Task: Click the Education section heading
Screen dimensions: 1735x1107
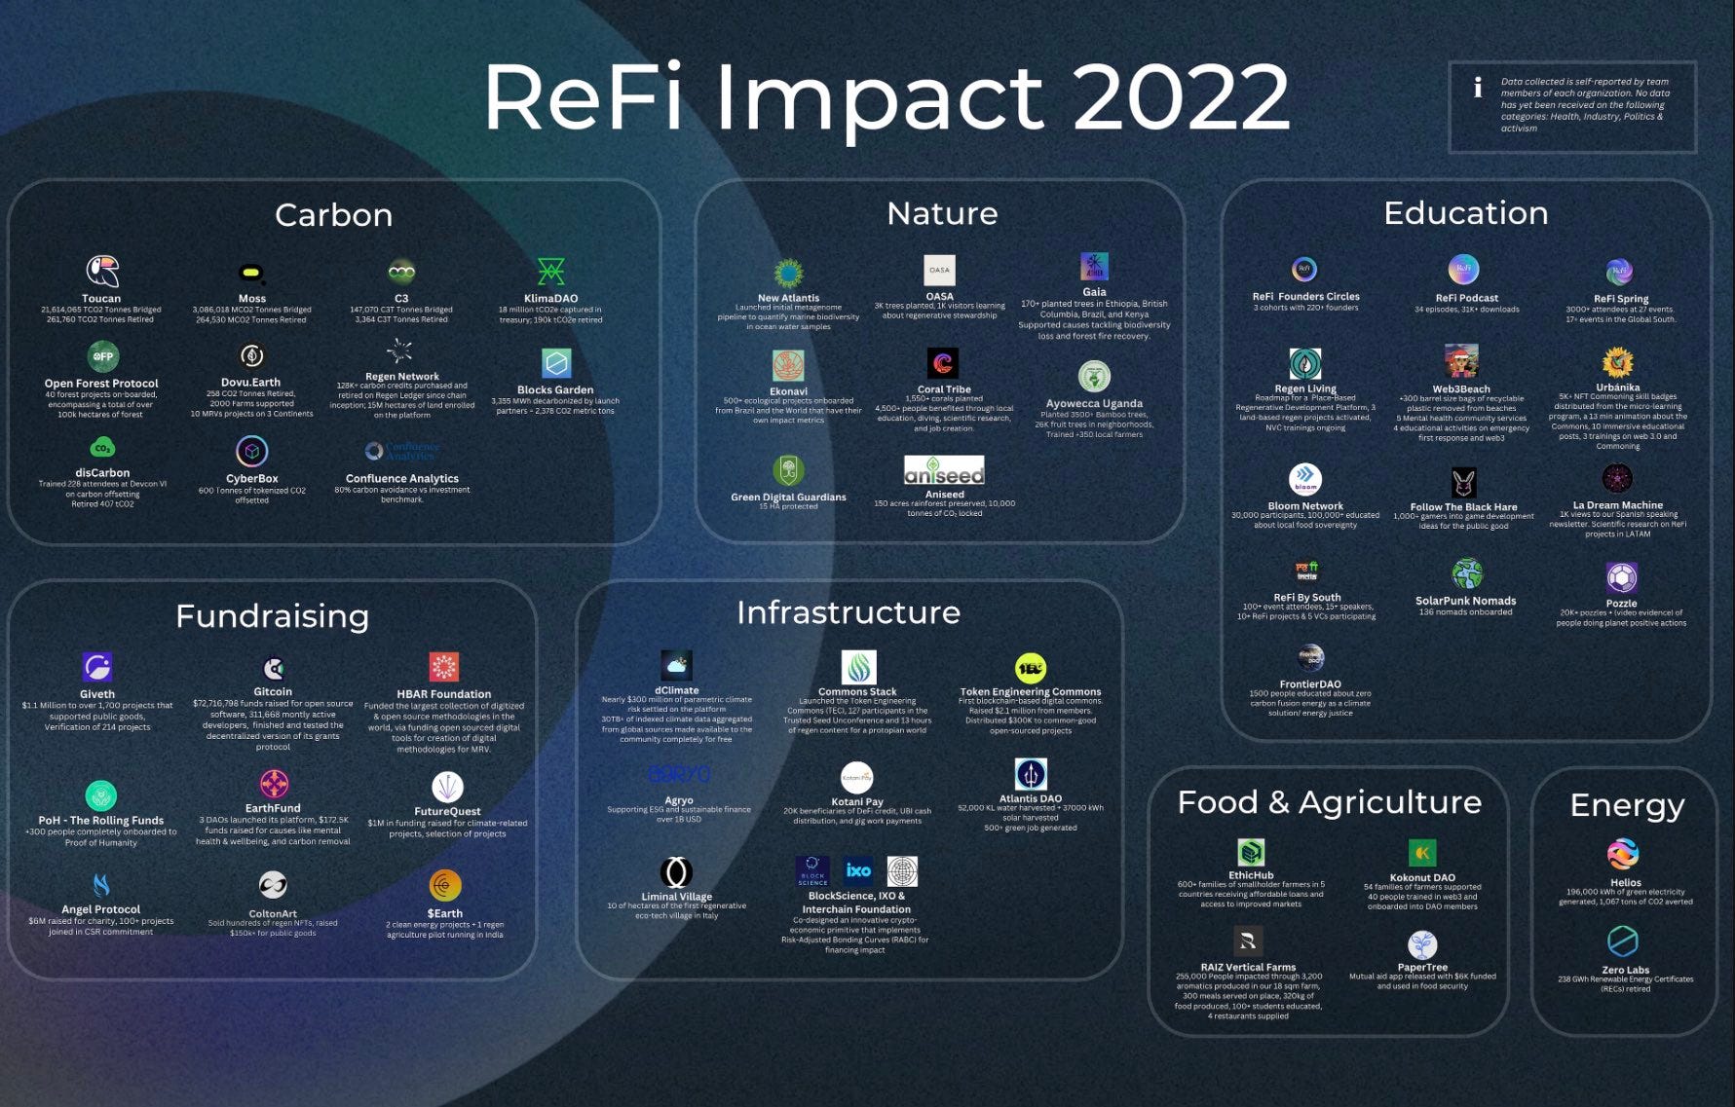Action: tap(1466, 213)
